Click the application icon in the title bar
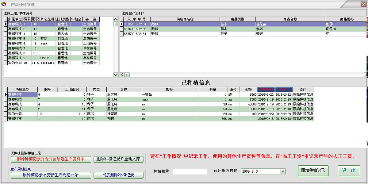 click(3, 4)
